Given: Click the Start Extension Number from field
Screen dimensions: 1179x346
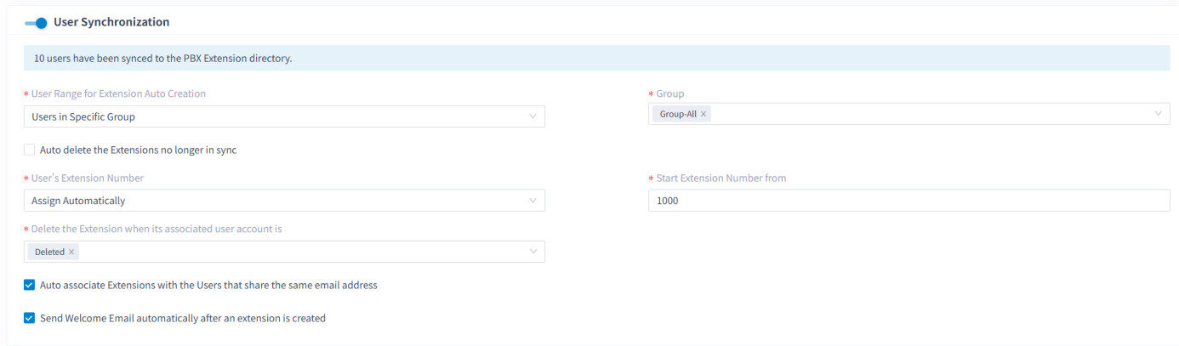Looking at the screenshot, I should [908, 201].
